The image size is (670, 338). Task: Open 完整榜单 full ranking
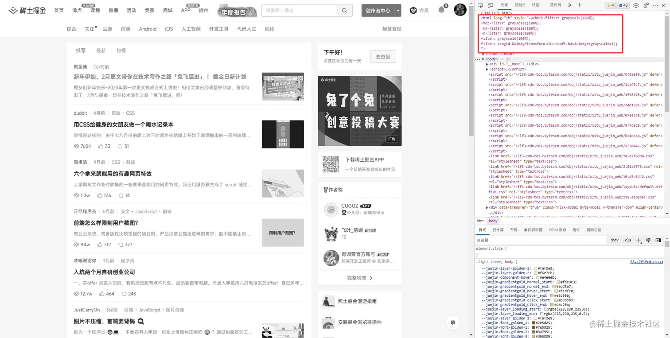click(x=359, y=278)
